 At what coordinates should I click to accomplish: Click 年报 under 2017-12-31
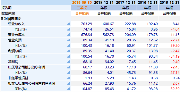coord(126,8)
